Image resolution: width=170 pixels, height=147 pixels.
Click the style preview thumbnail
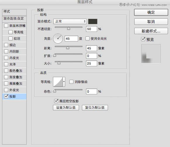pyautogui.click(x=151, y=53)
